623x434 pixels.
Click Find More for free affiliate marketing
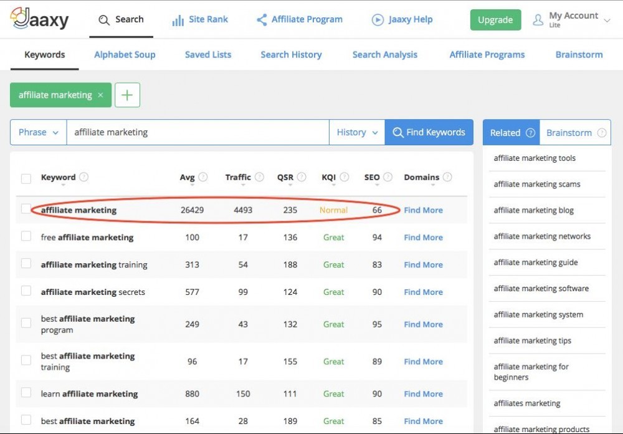coord(423,238)
